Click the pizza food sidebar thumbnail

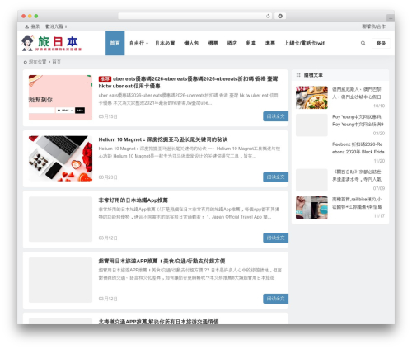(x=311, y=97)
